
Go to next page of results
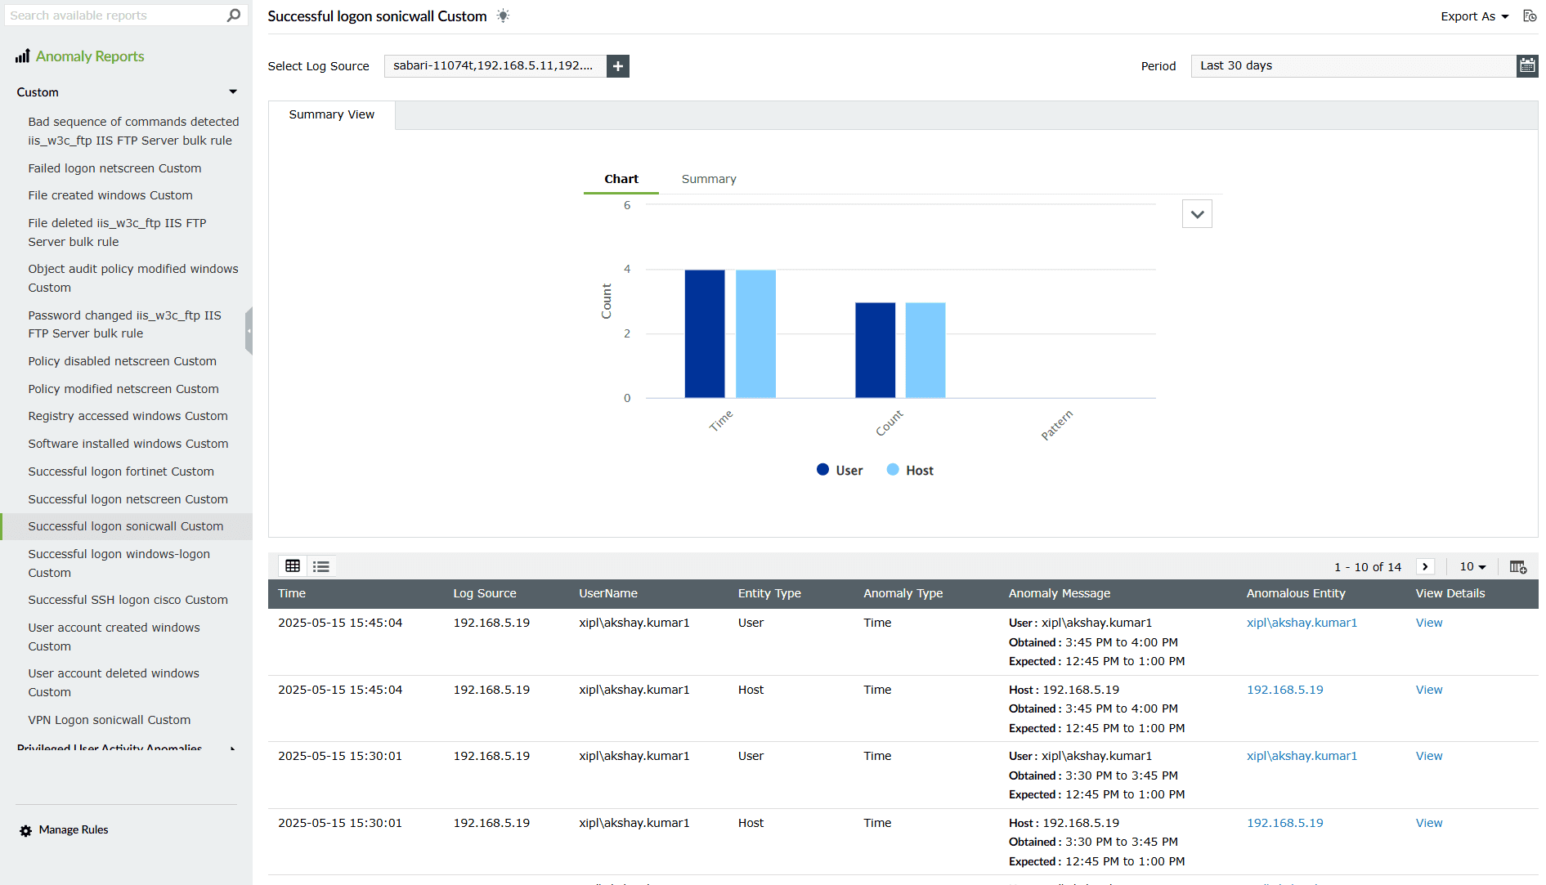coord(1425,567)
